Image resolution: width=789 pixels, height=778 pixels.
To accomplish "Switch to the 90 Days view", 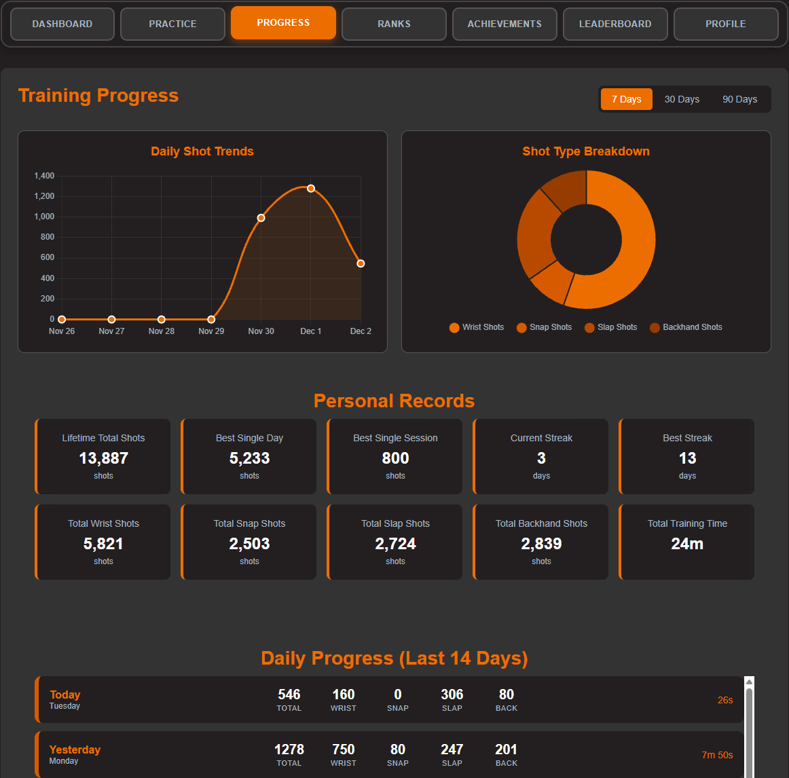I will pyautogui.click(x=739, y=98).
